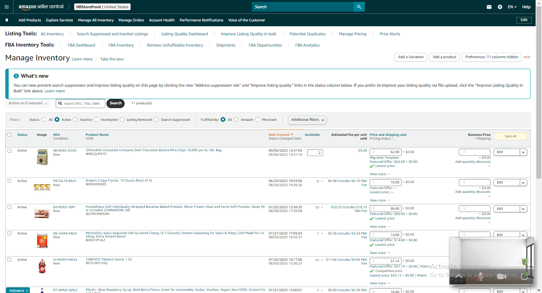Check the Drake's Crispy Frymix row checkbox
This screenshot has width=542, height=293.
click(9, 181)
